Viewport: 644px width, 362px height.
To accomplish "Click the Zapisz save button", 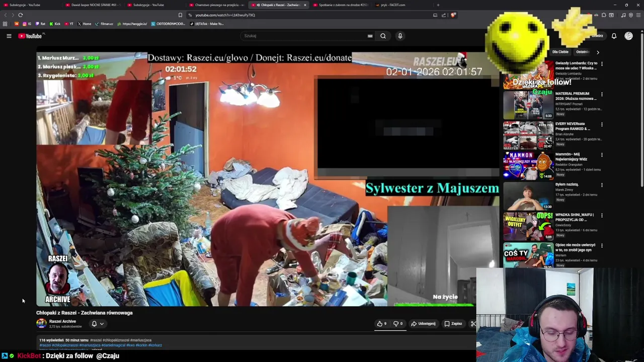I will 453,324.
